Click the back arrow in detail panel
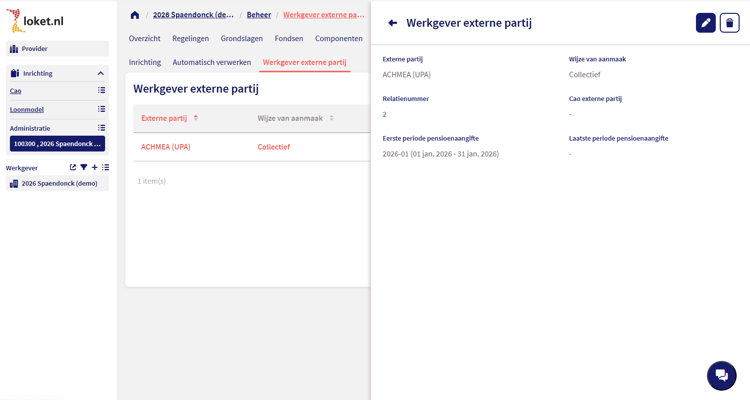 click(x=393, y=23)
